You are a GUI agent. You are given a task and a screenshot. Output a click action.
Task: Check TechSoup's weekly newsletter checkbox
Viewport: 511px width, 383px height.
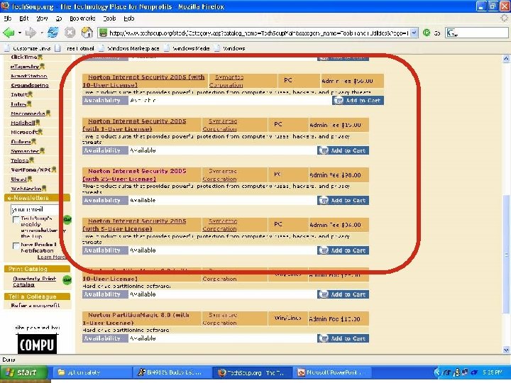point(16,219)
